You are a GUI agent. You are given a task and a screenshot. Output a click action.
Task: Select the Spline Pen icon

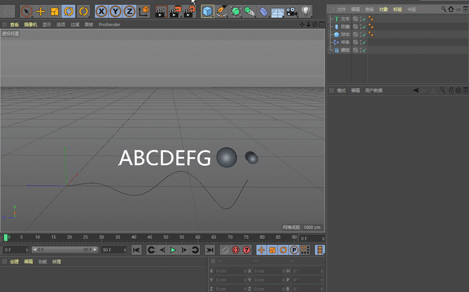(x=222, y=11)
